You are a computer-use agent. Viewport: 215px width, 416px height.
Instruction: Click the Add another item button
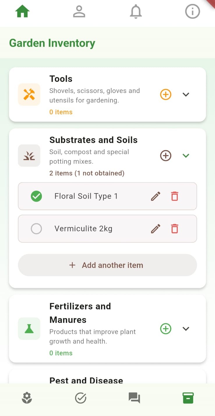tap(107, 265)
